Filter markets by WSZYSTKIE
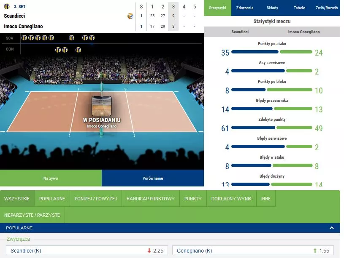Viewport: 344px width, 258px height. (x=17, y=199)
